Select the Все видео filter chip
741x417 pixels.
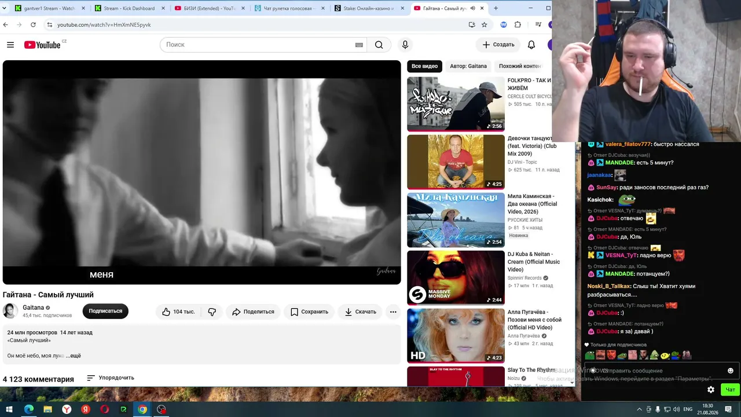pos(424,66)
